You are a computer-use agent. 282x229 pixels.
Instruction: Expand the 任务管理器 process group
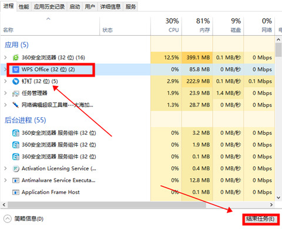(5, 93)
